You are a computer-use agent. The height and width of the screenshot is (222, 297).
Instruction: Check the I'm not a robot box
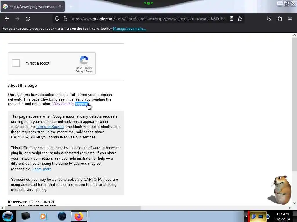coord(16,63)
